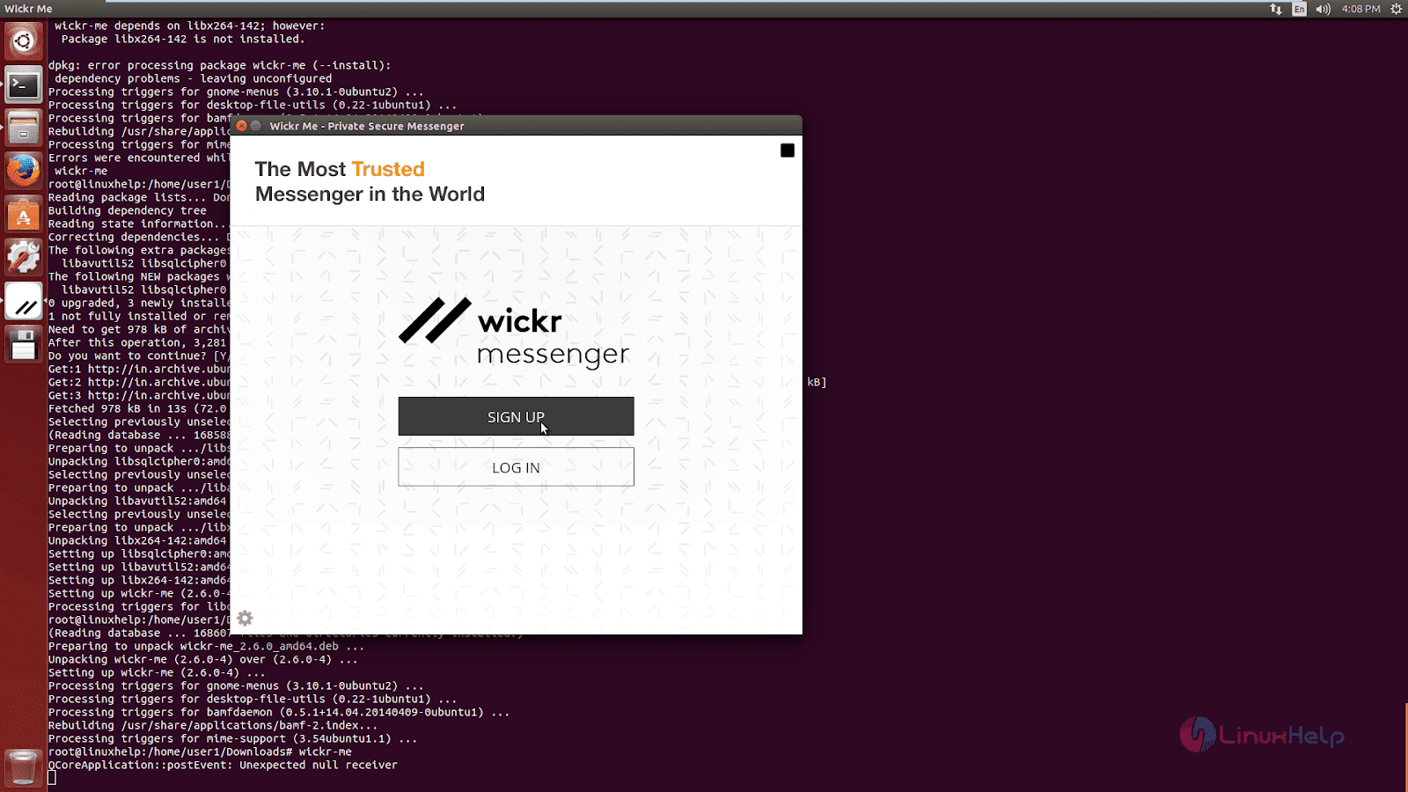The width and height of the screenshot is (1408, 792).
Task: Click the "dpkg: error processing package wickr-me" line
Action: tap(219, 65)
